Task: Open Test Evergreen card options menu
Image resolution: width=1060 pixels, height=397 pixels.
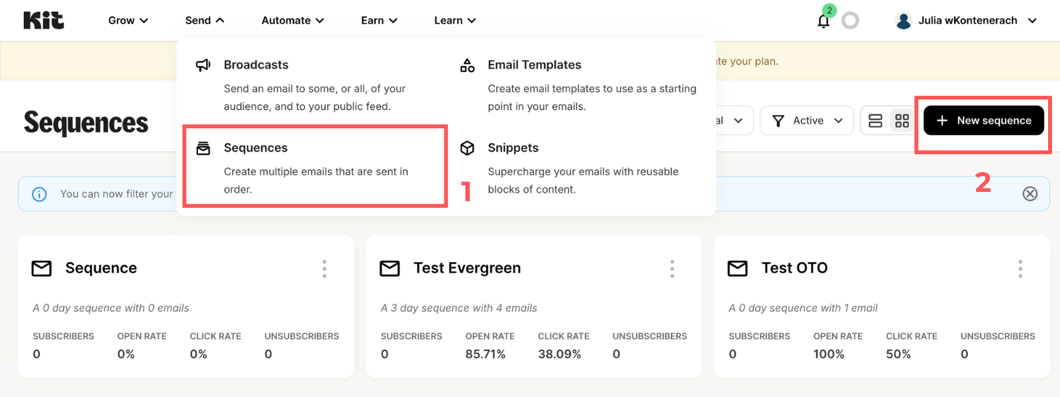Action: point(672,269)
